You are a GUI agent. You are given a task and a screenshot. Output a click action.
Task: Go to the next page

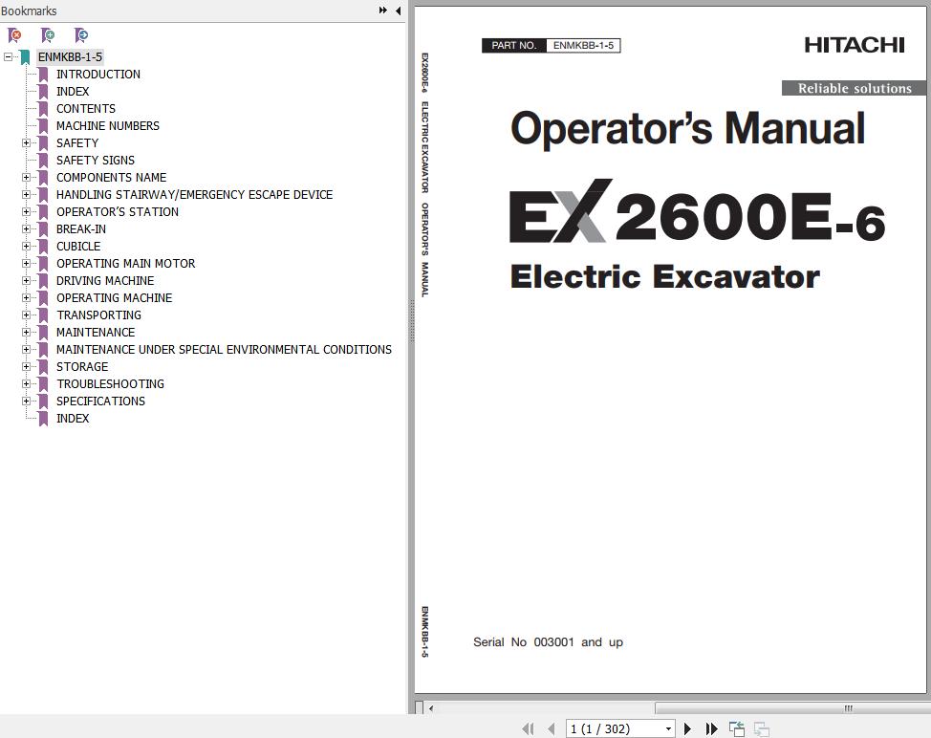click(687, 728)
